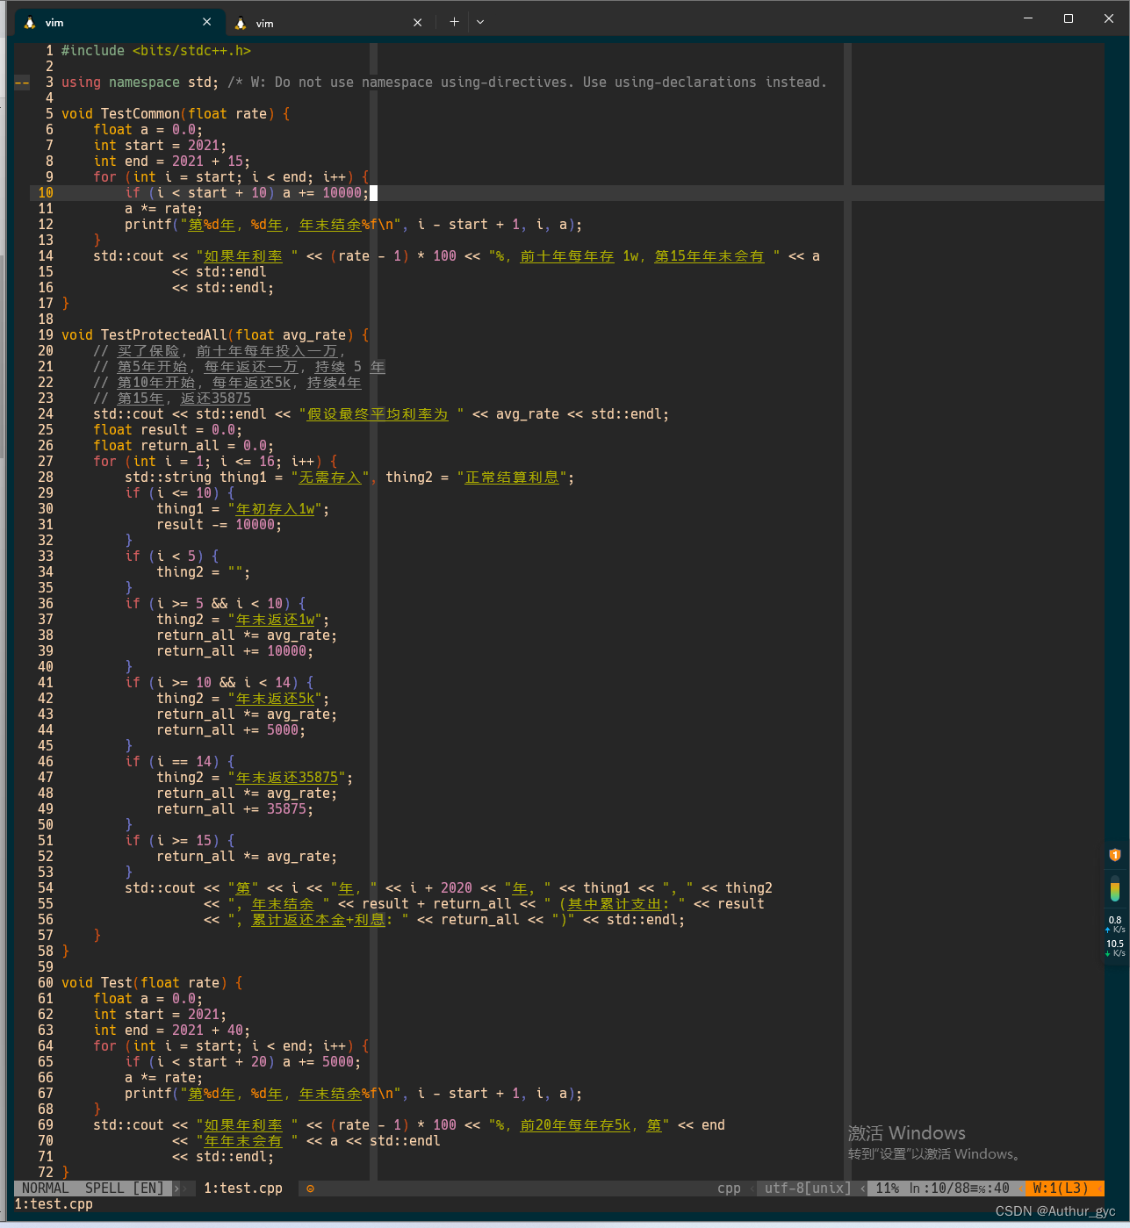
Task: Switch to the first vim tab
Action: [118, 22]
